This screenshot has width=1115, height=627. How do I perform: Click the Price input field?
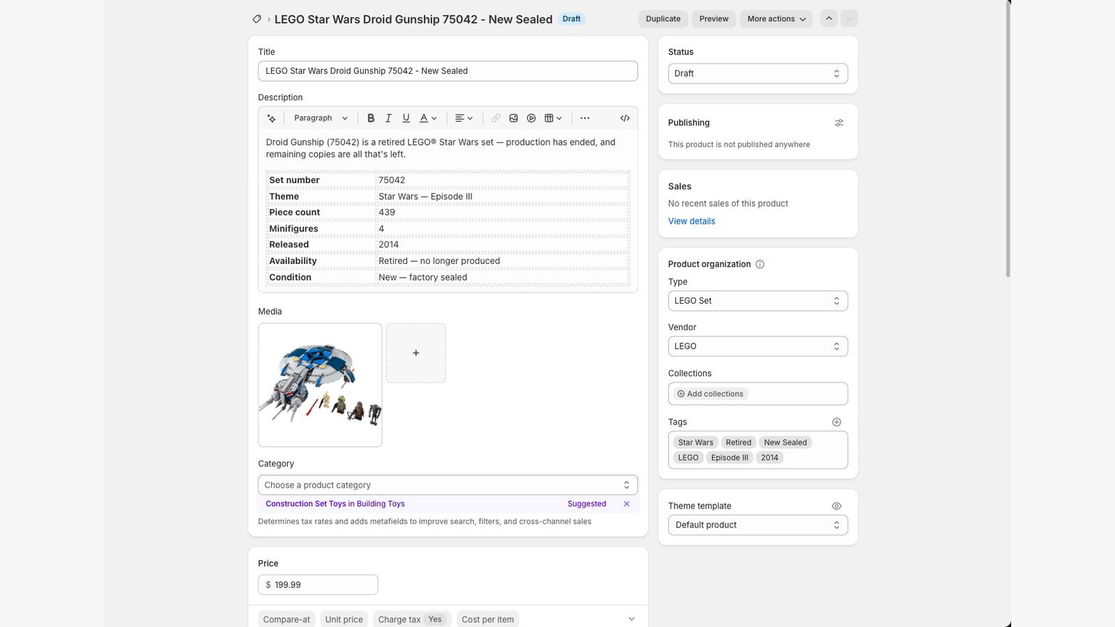318,585
